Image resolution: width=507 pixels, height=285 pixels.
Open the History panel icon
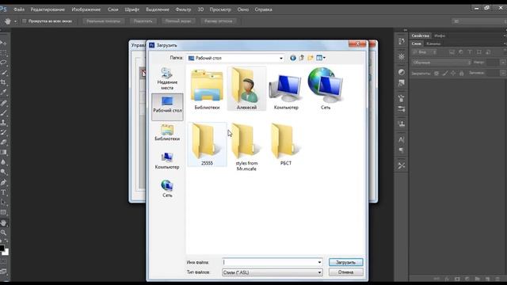click(402, 41)
